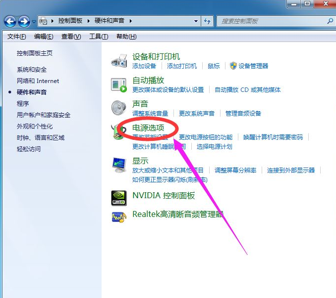
Task: Open the 文件(F) menu
Action: click(17, 37)
